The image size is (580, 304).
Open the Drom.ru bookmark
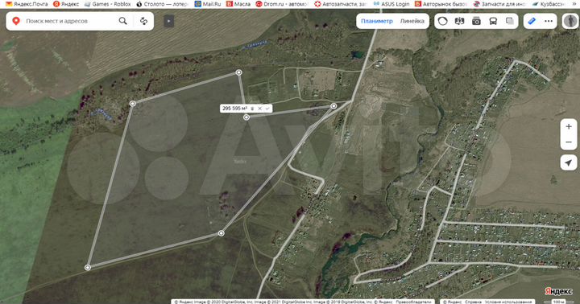tap(281, 4)
